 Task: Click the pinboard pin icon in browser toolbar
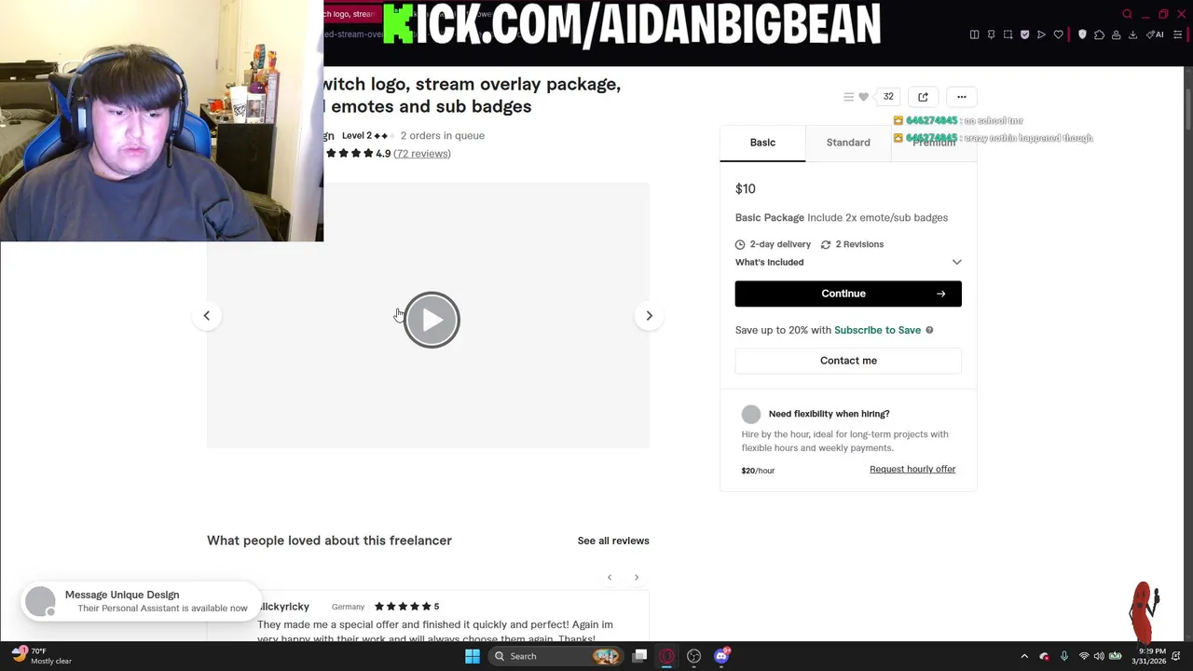[991, 35]
